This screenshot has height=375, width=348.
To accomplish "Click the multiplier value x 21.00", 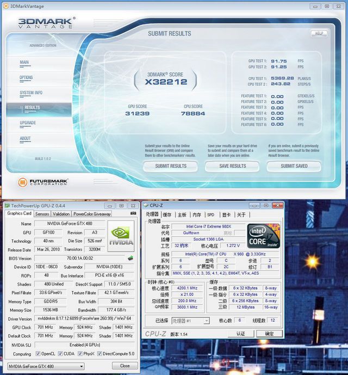I will [x=187, y=294].
